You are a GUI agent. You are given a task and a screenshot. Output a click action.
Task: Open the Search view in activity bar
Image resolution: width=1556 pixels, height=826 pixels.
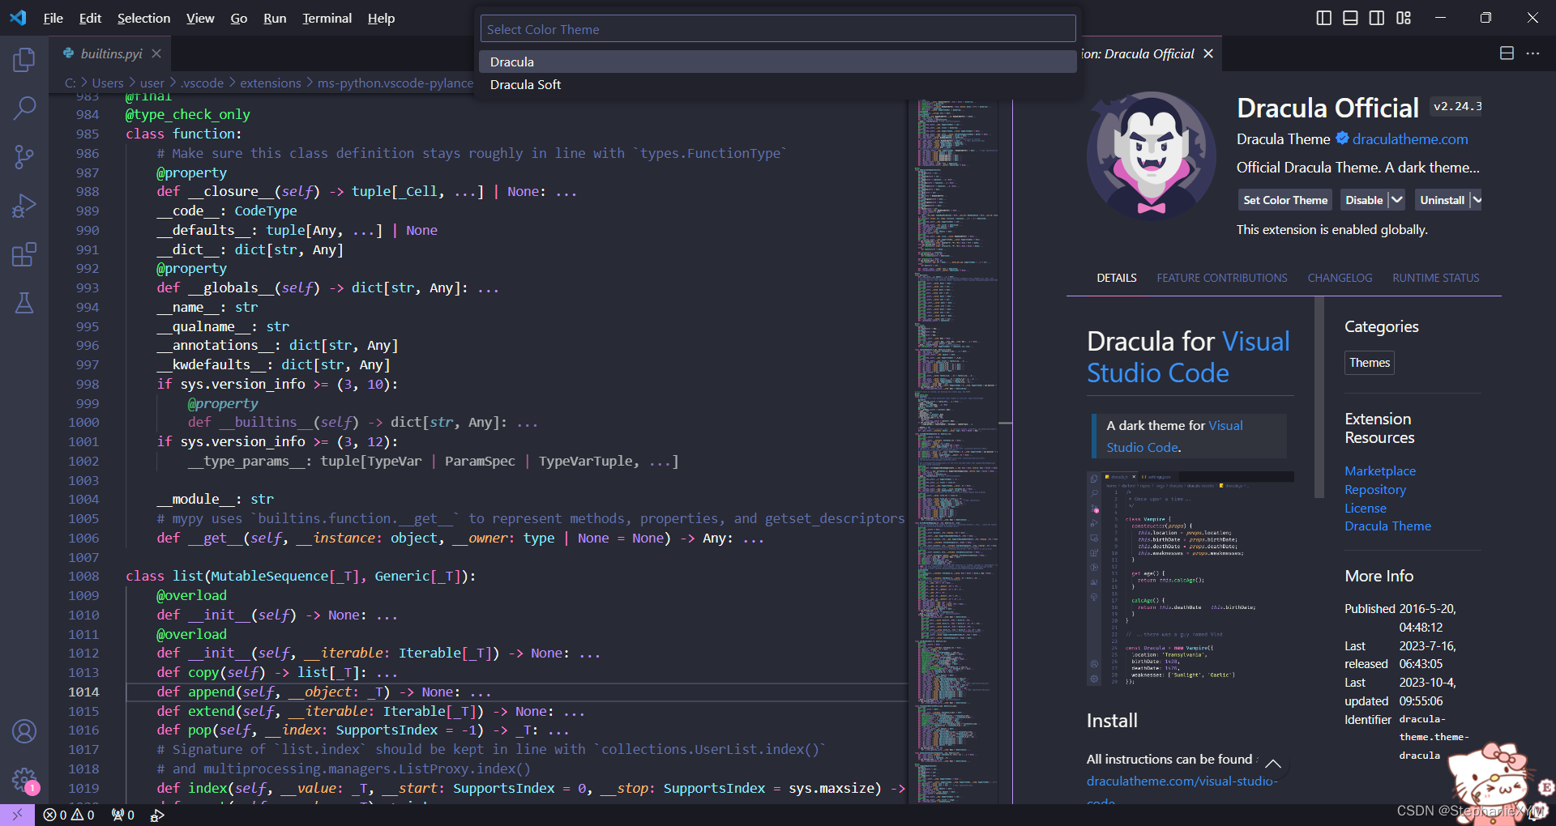(24, 108)
